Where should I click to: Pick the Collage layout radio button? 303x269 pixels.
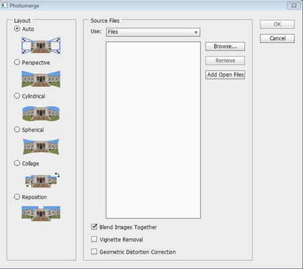[x=17, y=163]
